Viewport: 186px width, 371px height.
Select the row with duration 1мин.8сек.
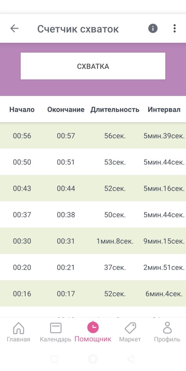pos(93,241)
